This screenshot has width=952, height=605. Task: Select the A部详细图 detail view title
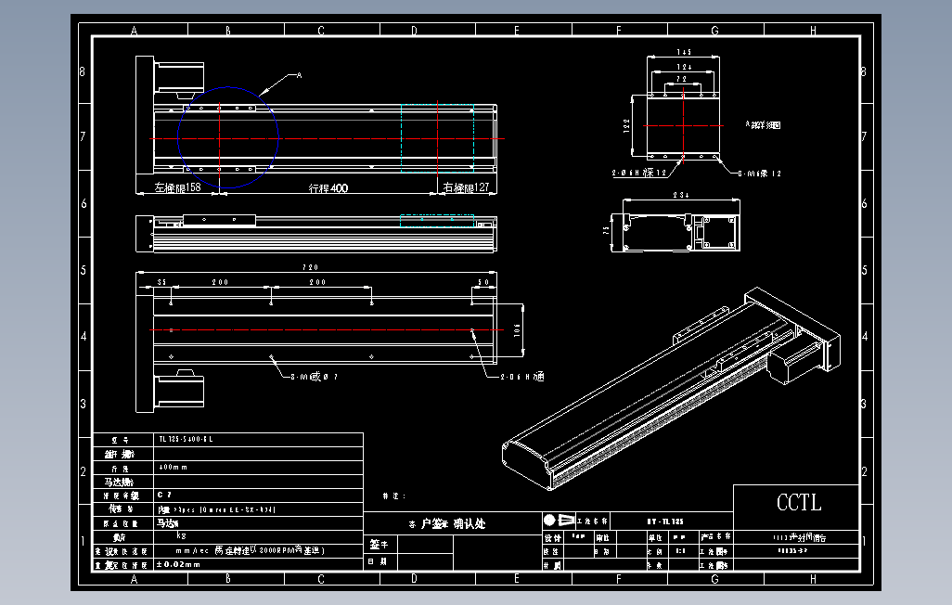click(764, 124)
